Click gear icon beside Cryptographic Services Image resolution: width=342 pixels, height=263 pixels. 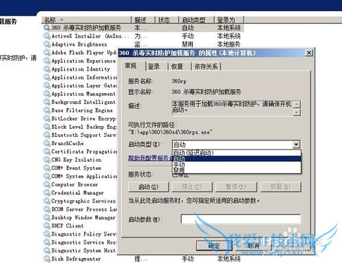pyautogui.click(x=47, y=201)
